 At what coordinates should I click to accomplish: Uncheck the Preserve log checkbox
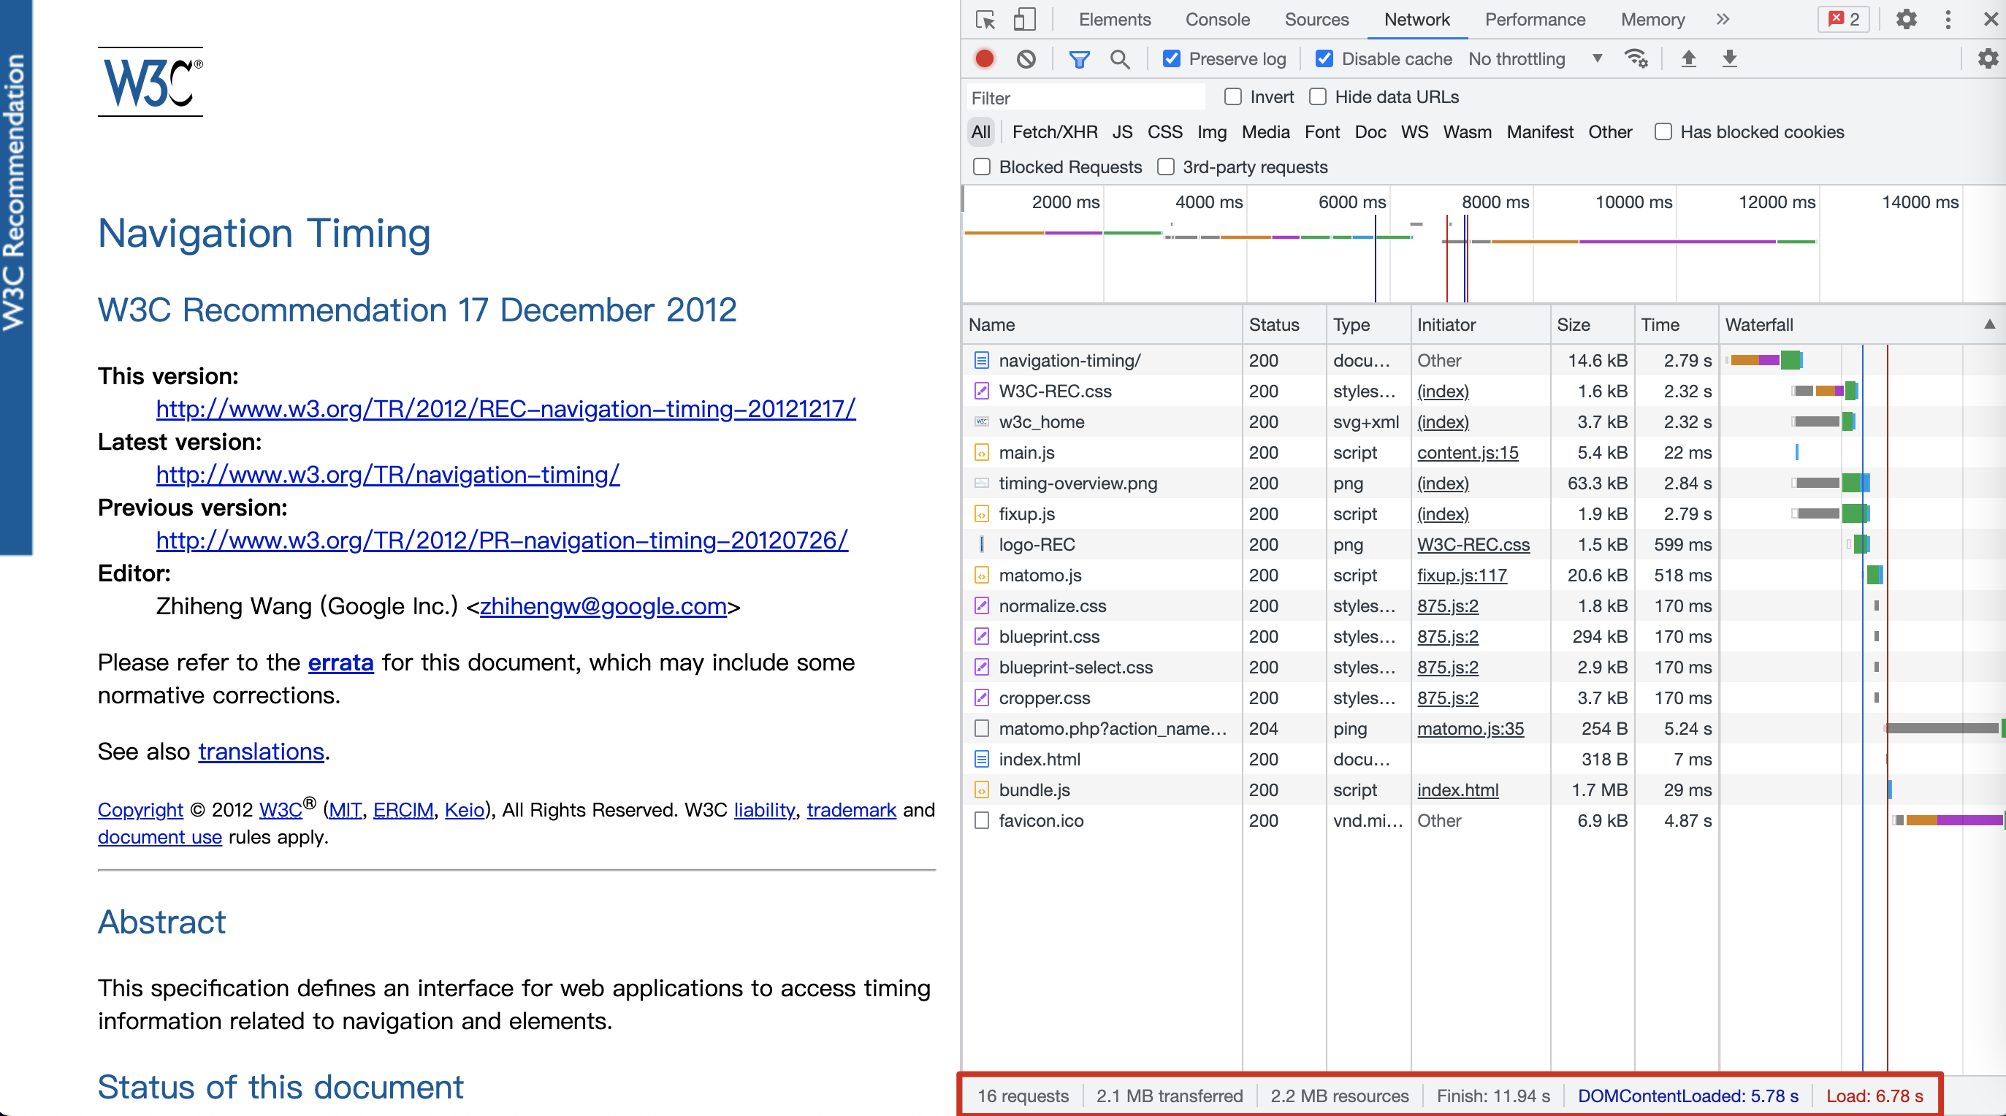[1171, 58]
